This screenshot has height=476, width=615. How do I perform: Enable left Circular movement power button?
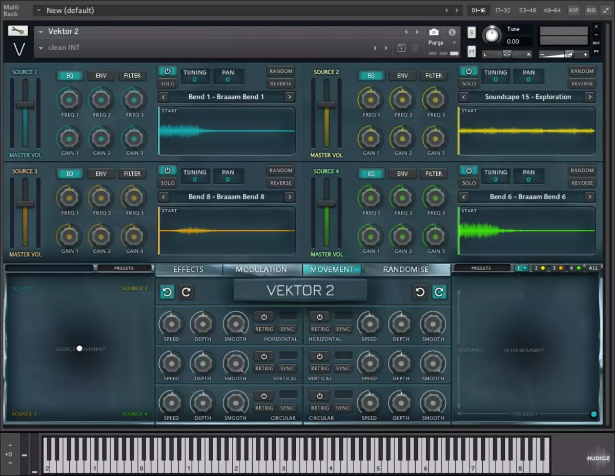(x=264, y=396)
